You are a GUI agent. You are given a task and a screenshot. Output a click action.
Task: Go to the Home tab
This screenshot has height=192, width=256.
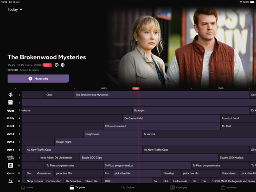tap(27, 187)
